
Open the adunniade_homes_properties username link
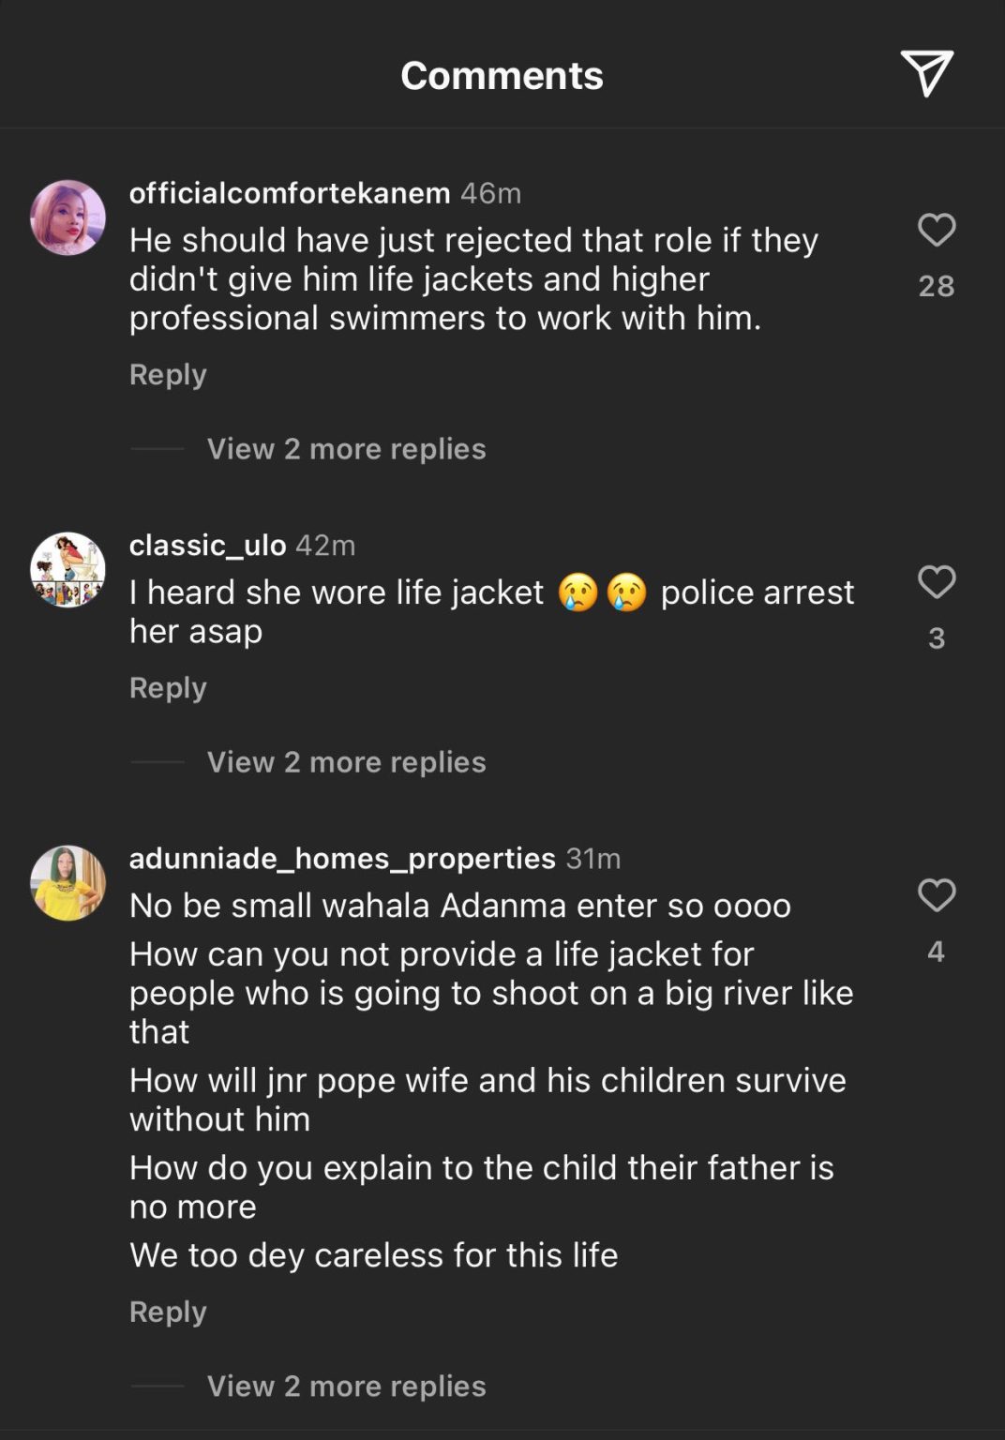342,858
